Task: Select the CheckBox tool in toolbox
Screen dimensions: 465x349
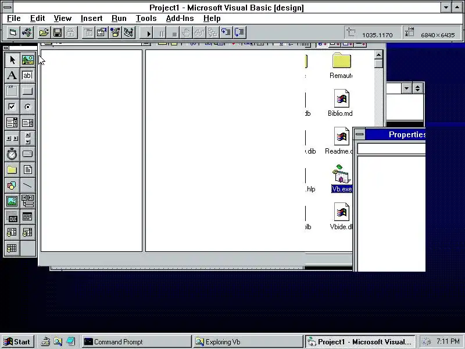Action: [12, 107]
